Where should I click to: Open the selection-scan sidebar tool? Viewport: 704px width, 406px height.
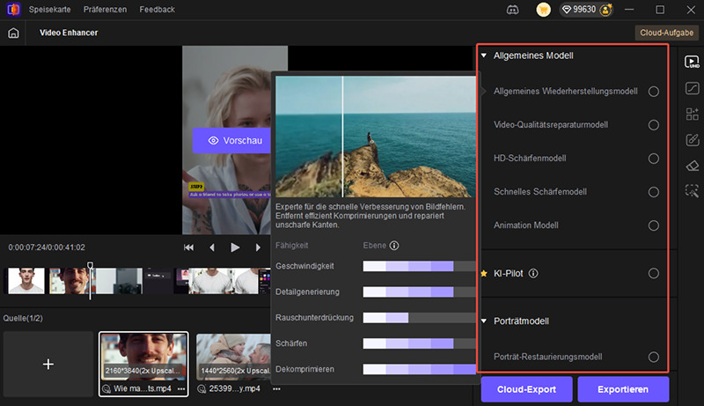692,191
